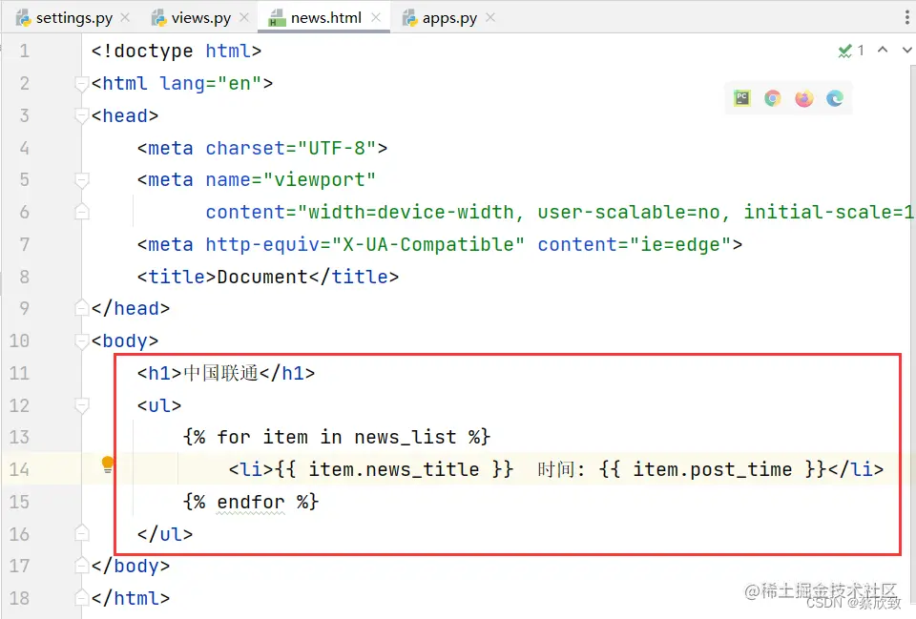Viewport: 916px width, 619px height.
Task: Open the editor tabs more-options menu
Action: pos(906,18)
